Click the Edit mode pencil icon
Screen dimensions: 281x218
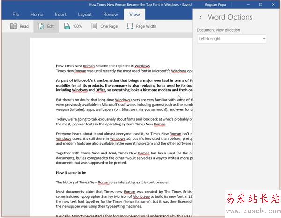[x=41, y=26]
